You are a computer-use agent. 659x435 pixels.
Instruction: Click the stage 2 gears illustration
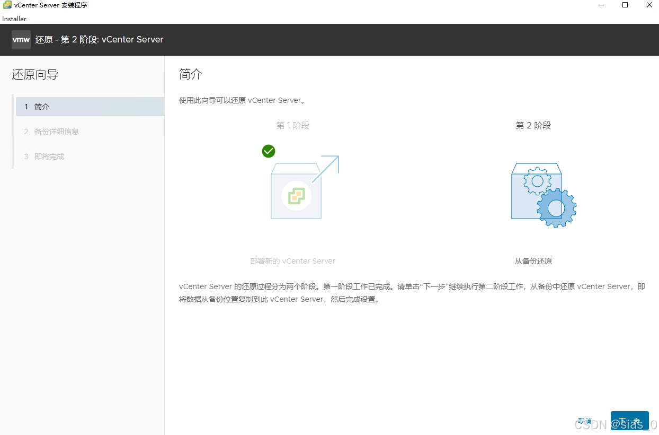point(544,195)
